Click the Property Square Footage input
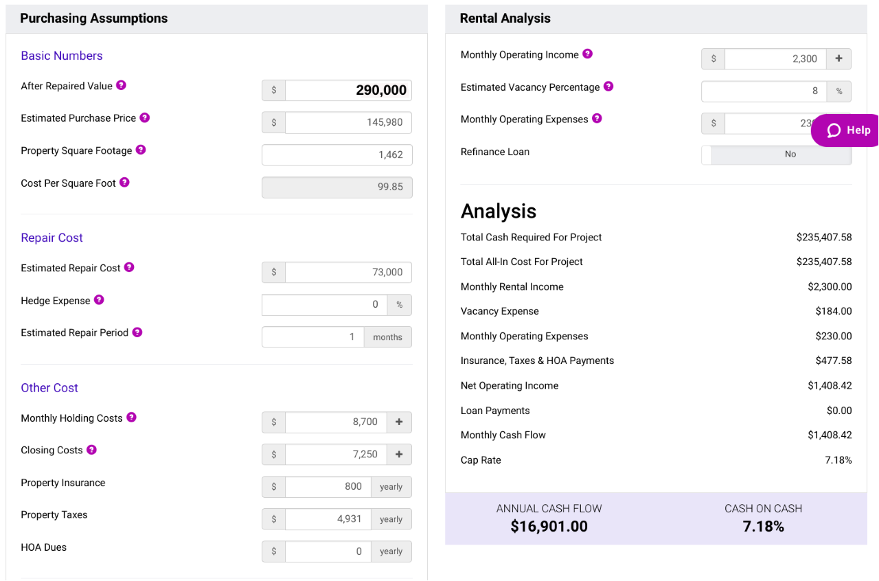Image resolution: width=879 pixels, height=581 pixels. click(x=336, y=155)
